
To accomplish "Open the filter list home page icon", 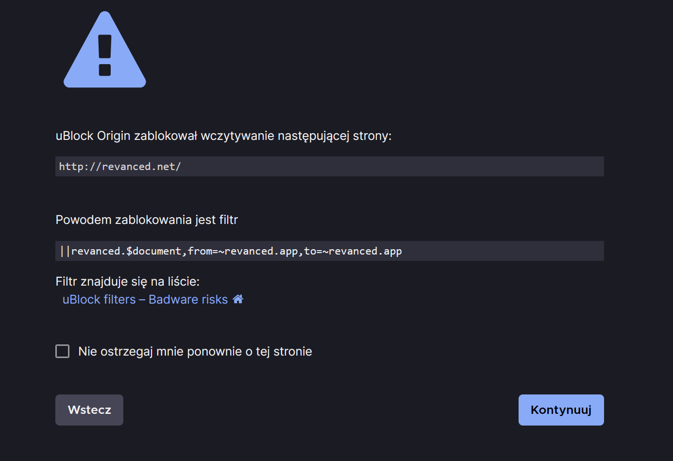I will click(238, 299).
